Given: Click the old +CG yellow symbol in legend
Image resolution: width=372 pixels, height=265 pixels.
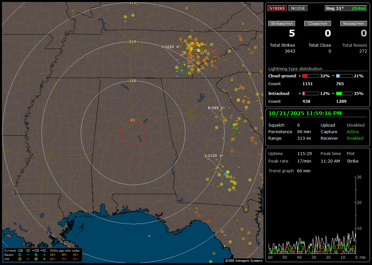Looking at the screenshot, I should [36, 259].
